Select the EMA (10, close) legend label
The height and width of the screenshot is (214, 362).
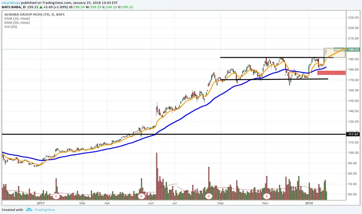[x=17, y=19]
